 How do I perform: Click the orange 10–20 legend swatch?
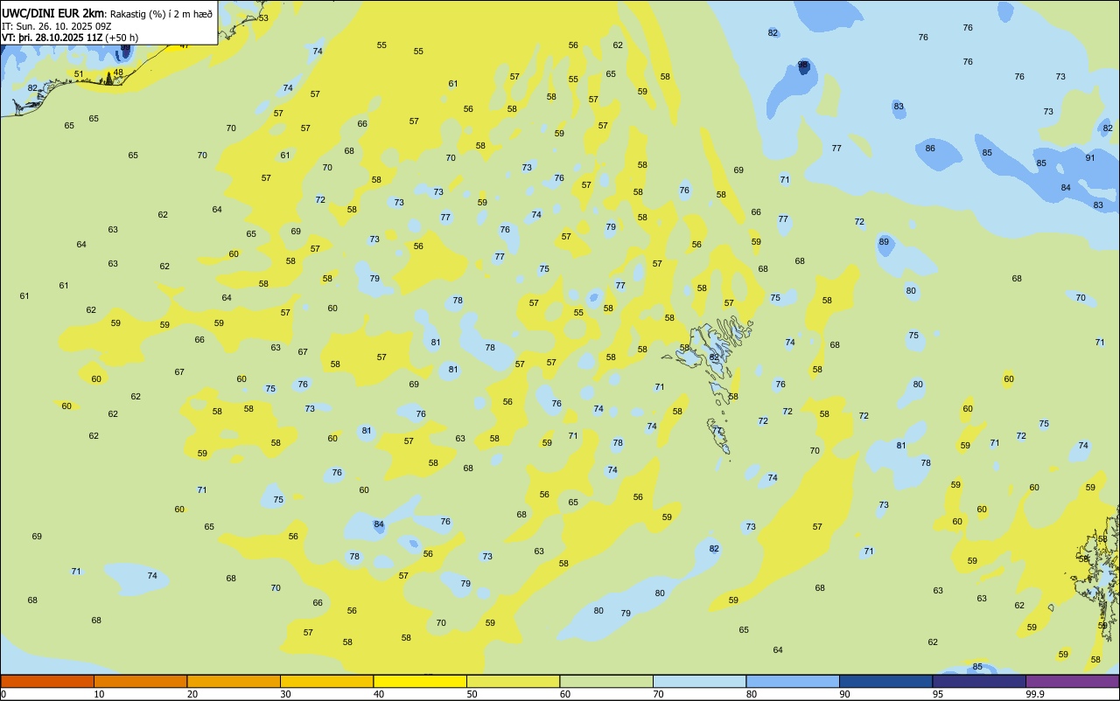coord(140,681)
